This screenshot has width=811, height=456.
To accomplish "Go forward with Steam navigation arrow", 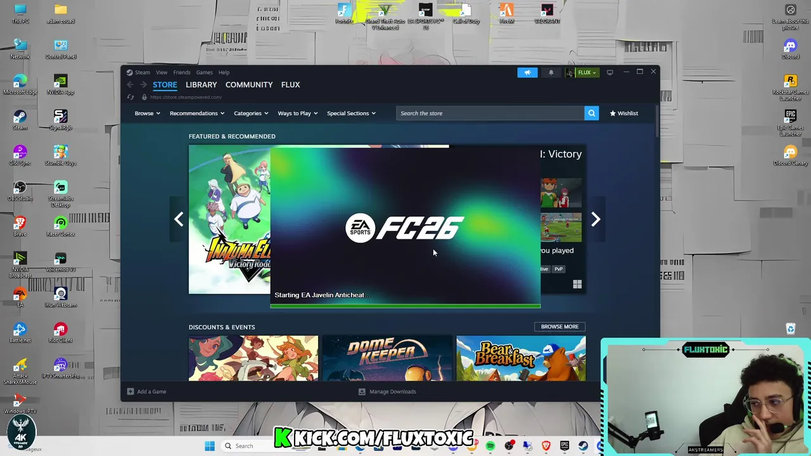I will click(143, 85).
